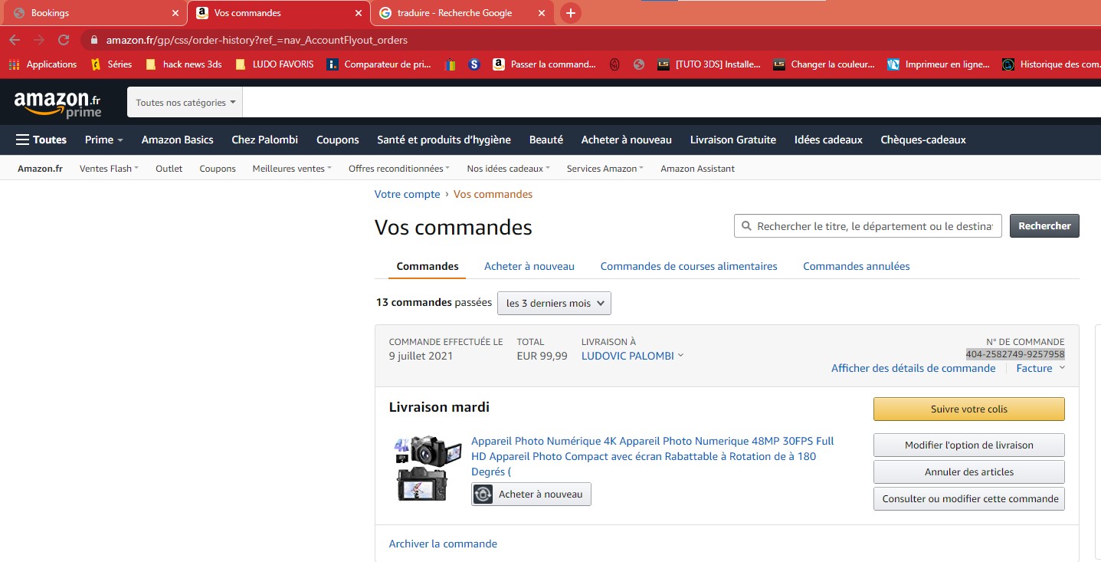Click the Amazon.fr Prime logo
Screen dimensions: 1101x562
pos(57,104)
